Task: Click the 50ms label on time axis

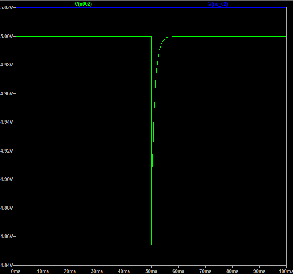Action: click(151, 271)
